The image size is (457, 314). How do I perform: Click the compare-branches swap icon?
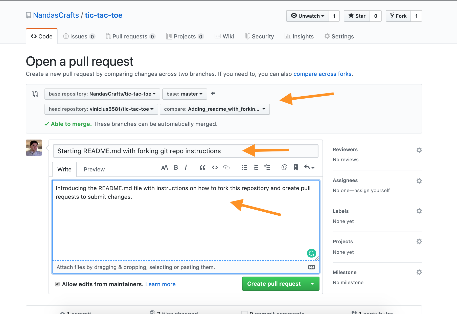click(35, 94)
